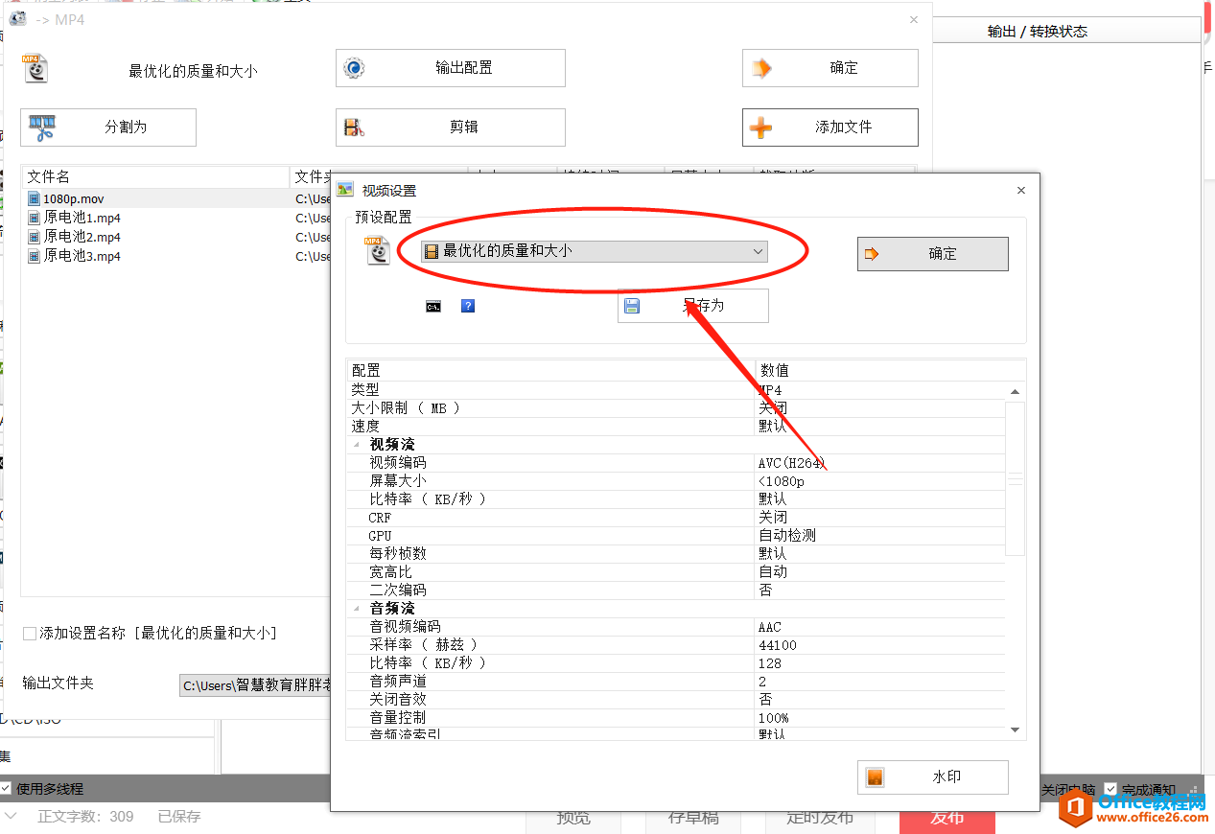The height and width of the screenshot is (834, 1215).
Task: Click the 44100 value
Action: (x=777, y=645)
